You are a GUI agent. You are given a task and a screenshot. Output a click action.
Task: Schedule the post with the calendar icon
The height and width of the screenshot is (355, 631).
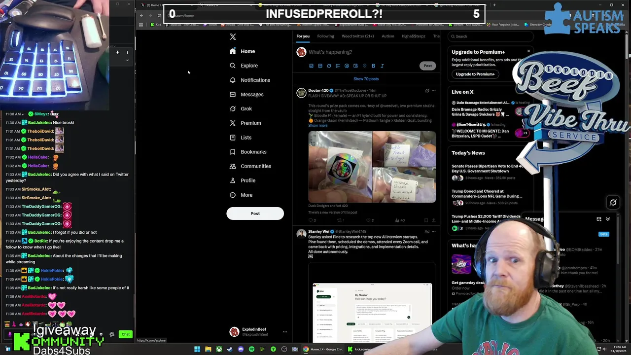pos(355,66)
